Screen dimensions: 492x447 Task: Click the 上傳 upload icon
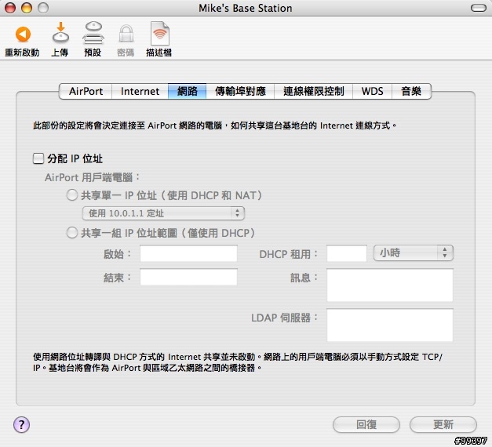coord(60,32)
